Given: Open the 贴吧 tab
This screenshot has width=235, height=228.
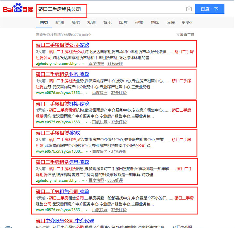Looking at the screenshot, I should pos(75,22).
